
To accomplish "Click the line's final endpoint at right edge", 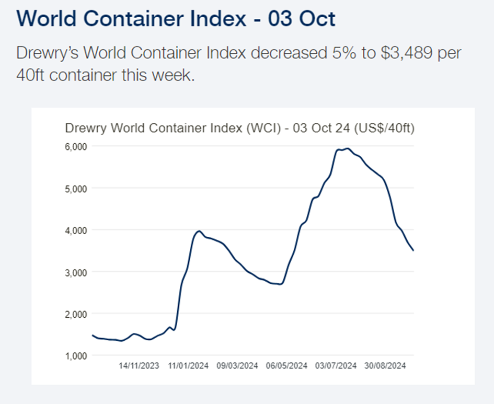I will click(x=413, y=250).
